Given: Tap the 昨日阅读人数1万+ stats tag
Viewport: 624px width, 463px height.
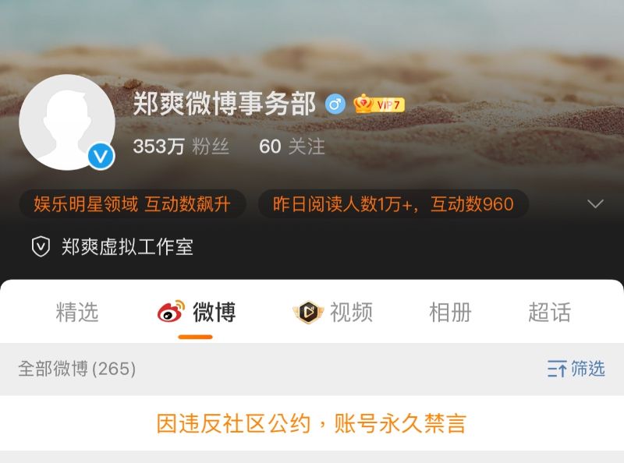Looking at the screenshot, I should pyautogui.click(x=393, y=203).
